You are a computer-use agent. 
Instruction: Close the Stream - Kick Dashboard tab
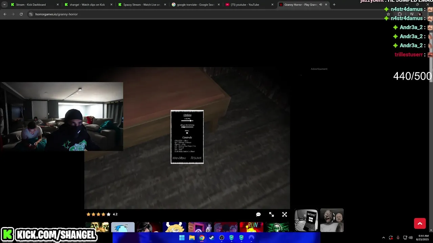[58, 5]
